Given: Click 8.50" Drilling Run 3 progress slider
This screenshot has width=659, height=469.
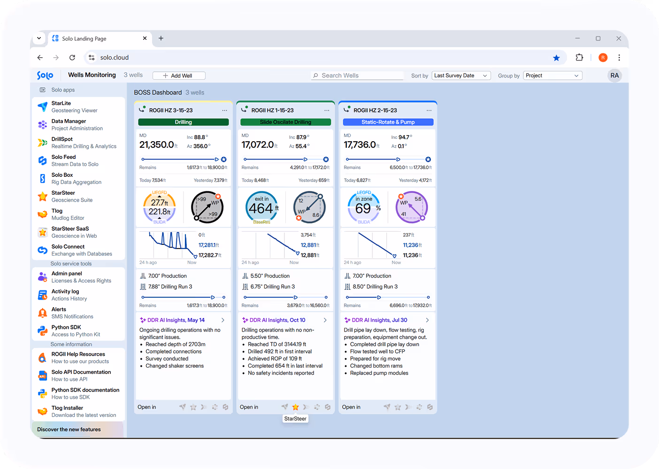Looking at the screenshot, I should (x=388, y=297).
